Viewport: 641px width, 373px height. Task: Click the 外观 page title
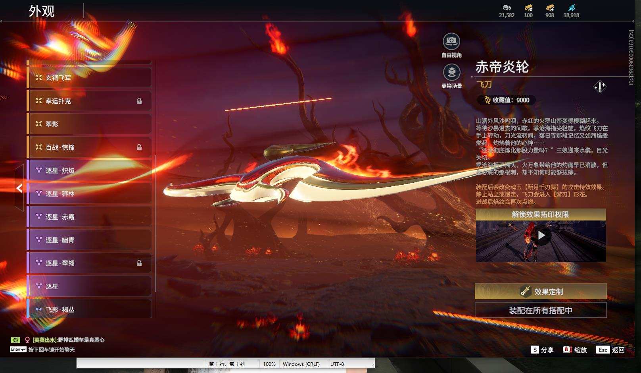(41, 11)
